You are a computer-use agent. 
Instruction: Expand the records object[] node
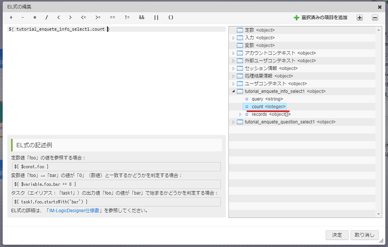[x=240, y=114]
